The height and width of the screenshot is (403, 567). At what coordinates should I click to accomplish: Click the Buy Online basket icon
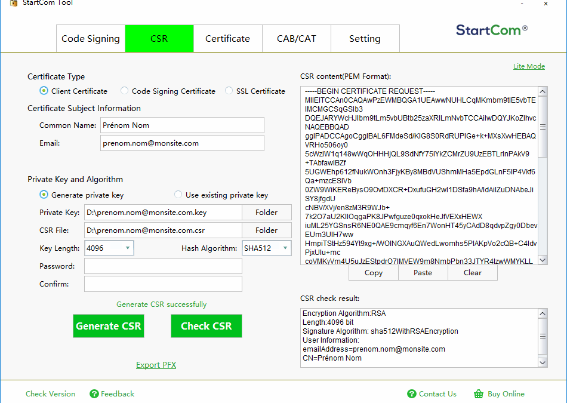point(479,393)
